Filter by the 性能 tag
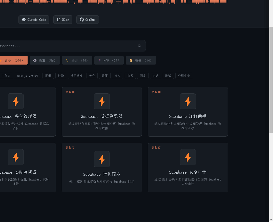 (61, 76)
